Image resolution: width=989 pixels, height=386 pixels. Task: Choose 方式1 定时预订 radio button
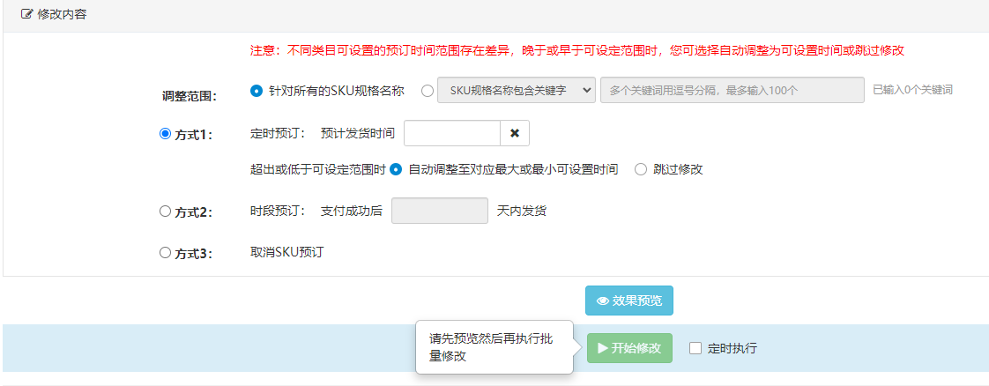(x=165, y=134)
